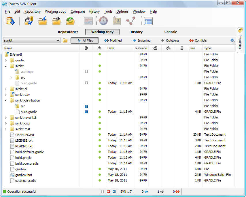
Task: Select the CHANGES.txt file
Action: point(25,135)
